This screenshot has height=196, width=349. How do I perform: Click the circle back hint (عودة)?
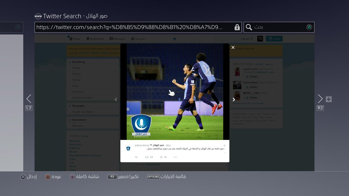53,177
